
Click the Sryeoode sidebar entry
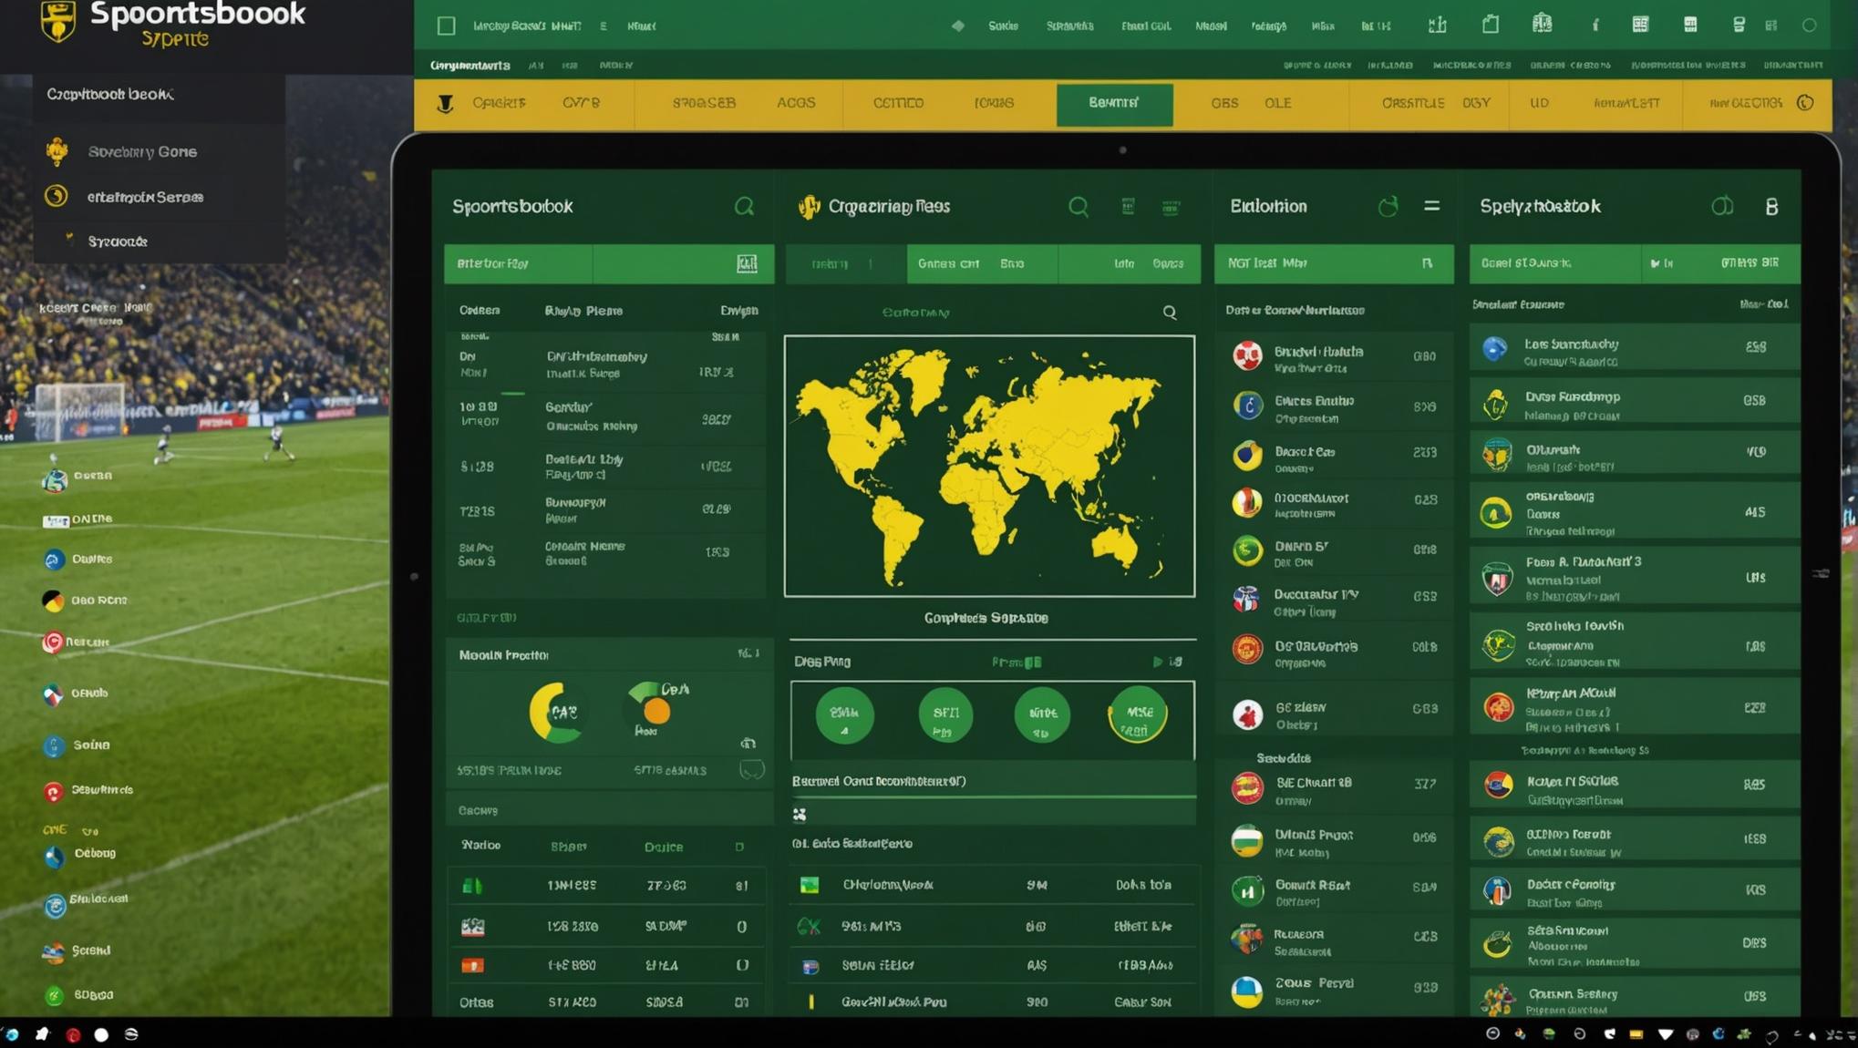[x=118, y=241]
